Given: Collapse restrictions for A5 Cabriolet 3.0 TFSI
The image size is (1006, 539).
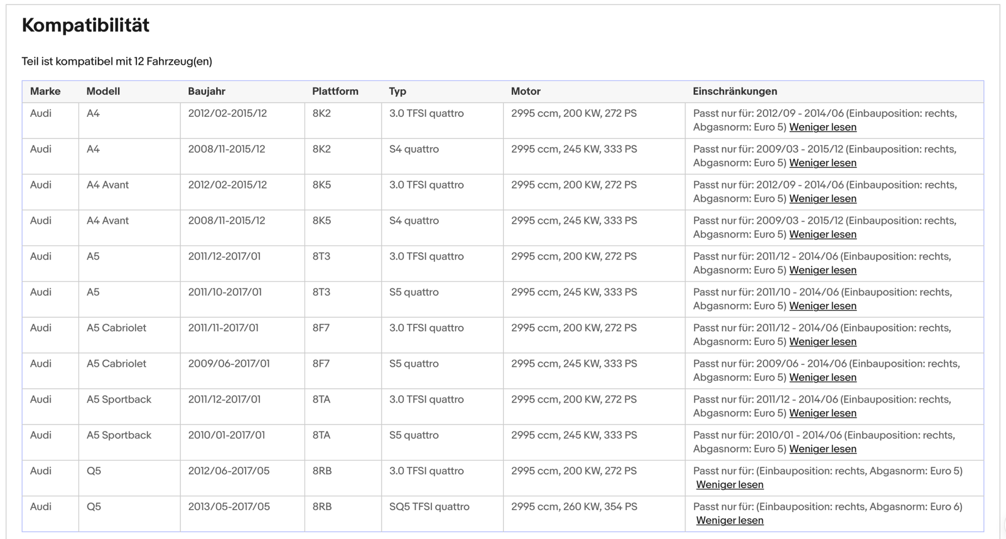Looking at the screenshot, I should pyautogui.click(x=822, y=341).
